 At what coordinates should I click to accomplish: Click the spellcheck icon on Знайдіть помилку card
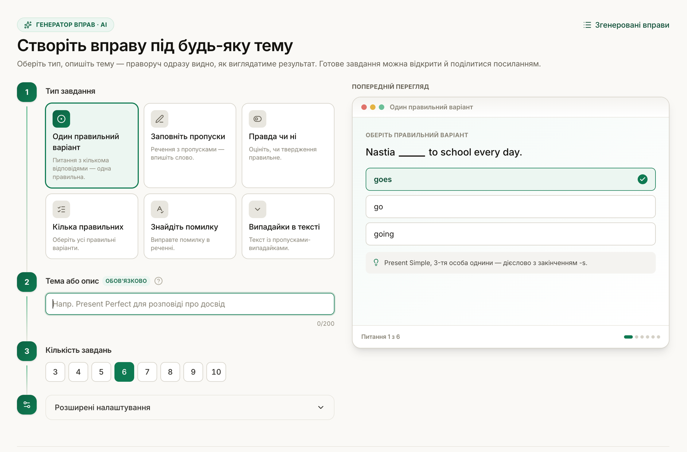[159, 209]
